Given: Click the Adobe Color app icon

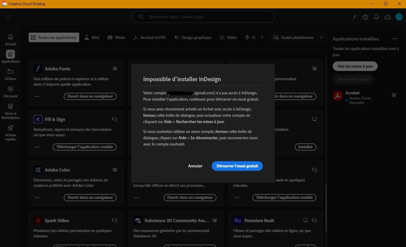Looking at the screenshot, I should (38, 170).
